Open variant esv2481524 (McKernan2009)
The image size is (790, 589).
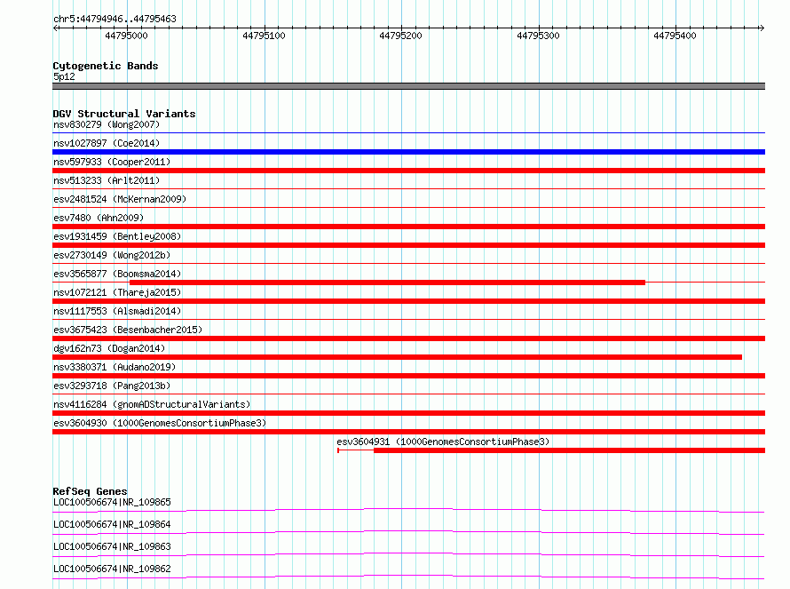point(120,199)
